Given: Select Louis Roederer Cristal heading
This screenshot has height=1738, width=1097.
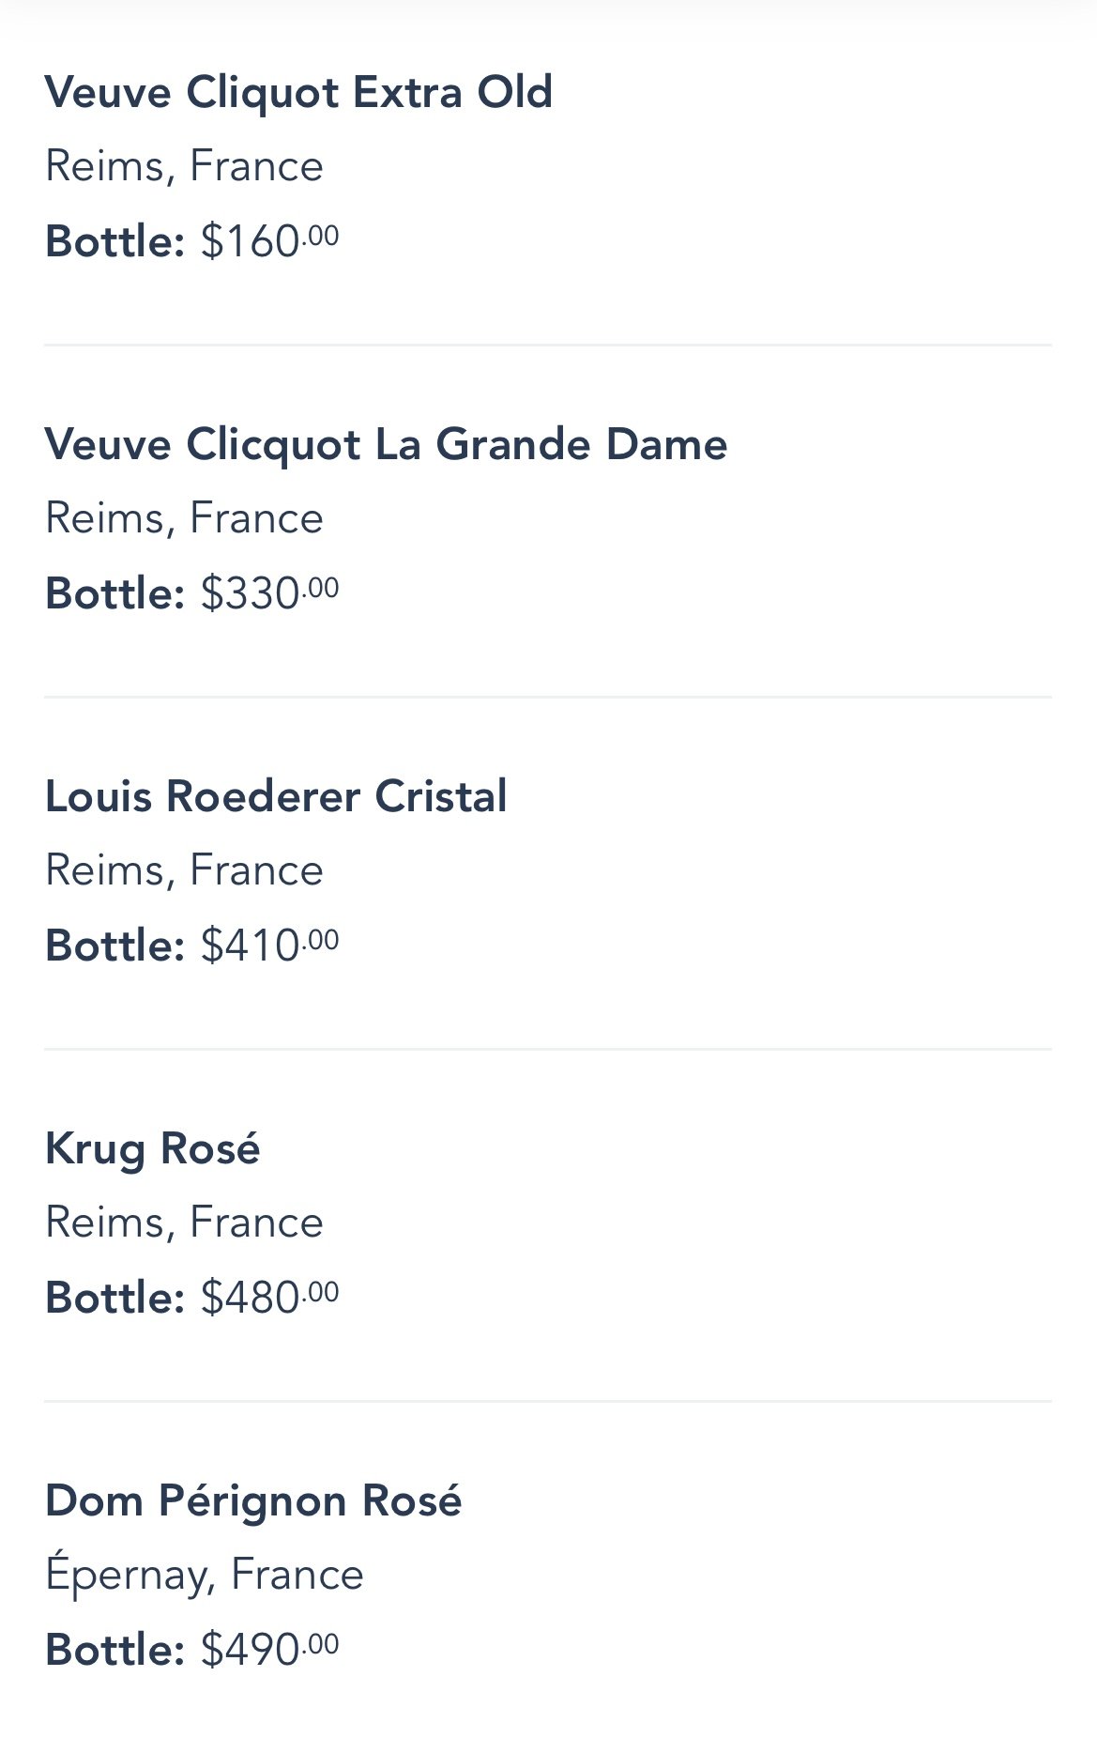Looking at the screenshot, I should pos(276,796).
